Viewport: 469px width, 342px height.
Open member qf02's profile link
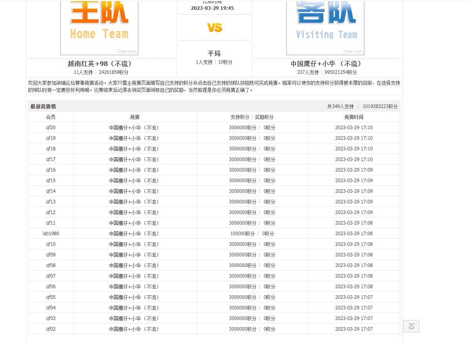point(51,329)
